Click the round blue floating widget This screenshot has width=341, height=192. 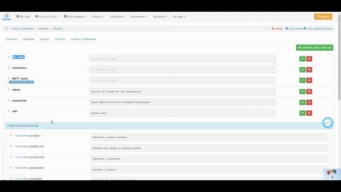click(328, 123)
